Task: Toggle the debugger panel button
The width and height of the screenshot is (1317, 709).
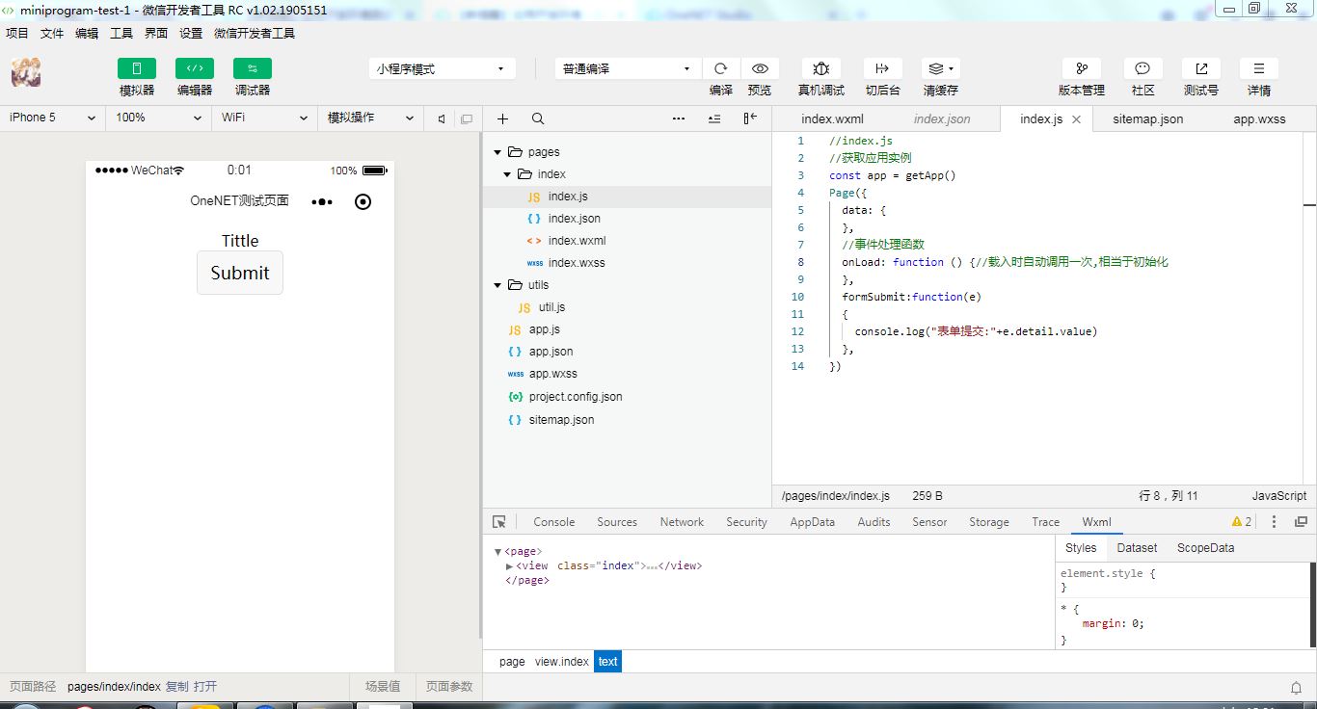Action: 253,68
